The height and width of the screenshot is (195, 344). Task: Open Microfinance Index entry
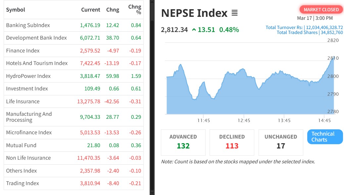(x=29, y=132)
